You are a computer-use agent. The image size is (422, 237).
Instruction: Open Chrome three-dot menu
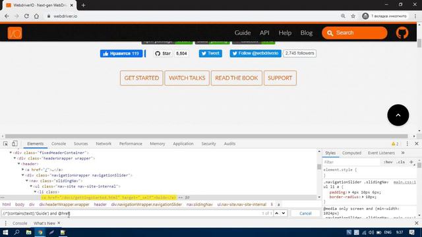[415, 16]
